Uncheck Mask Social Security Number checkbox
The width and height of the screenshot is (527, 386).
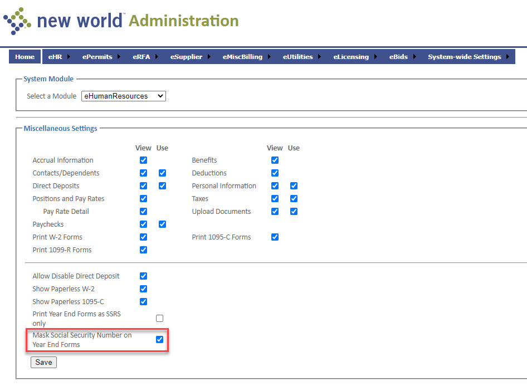tap(160, 340)
